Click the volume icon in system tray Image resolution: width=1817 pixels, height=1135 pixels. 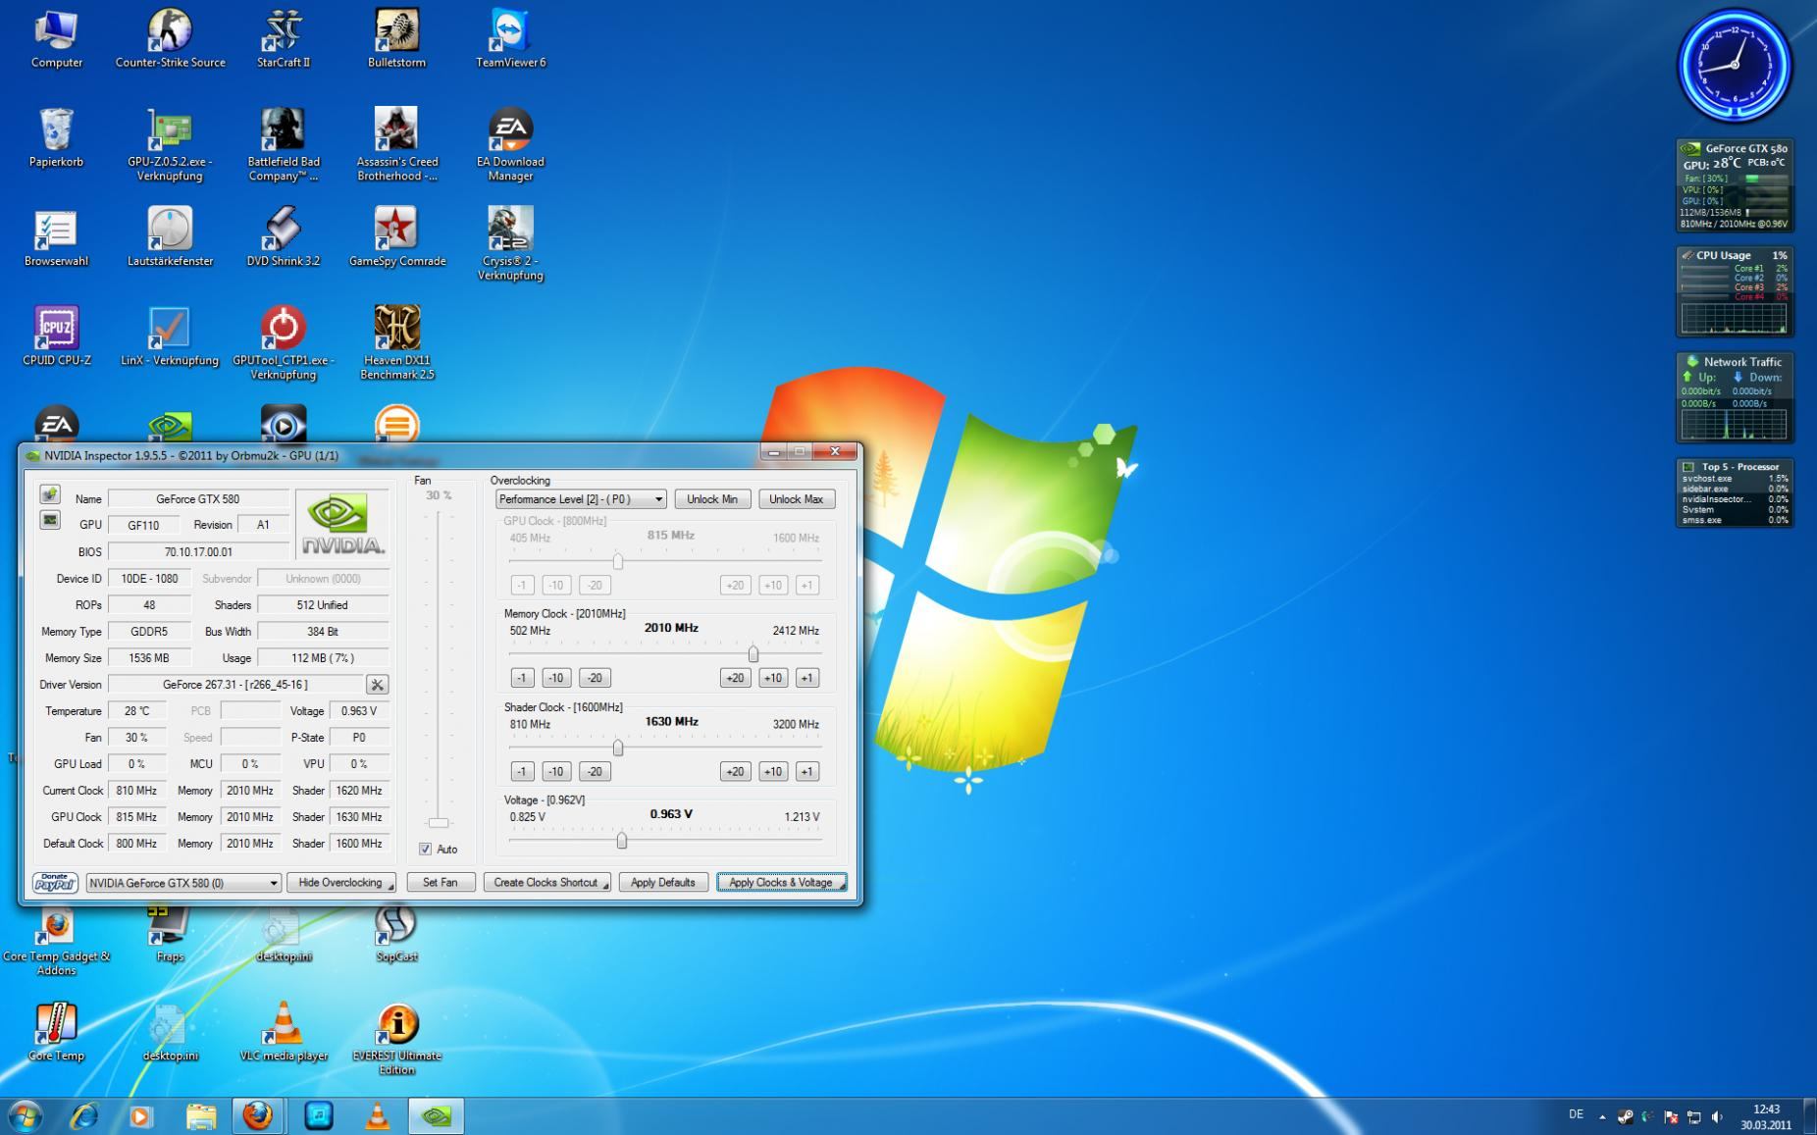tap(1717, 1116)
